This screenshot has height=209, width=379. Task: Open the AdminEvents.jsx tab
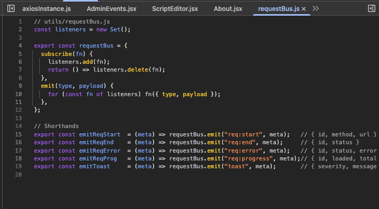(x=112, y=9)
